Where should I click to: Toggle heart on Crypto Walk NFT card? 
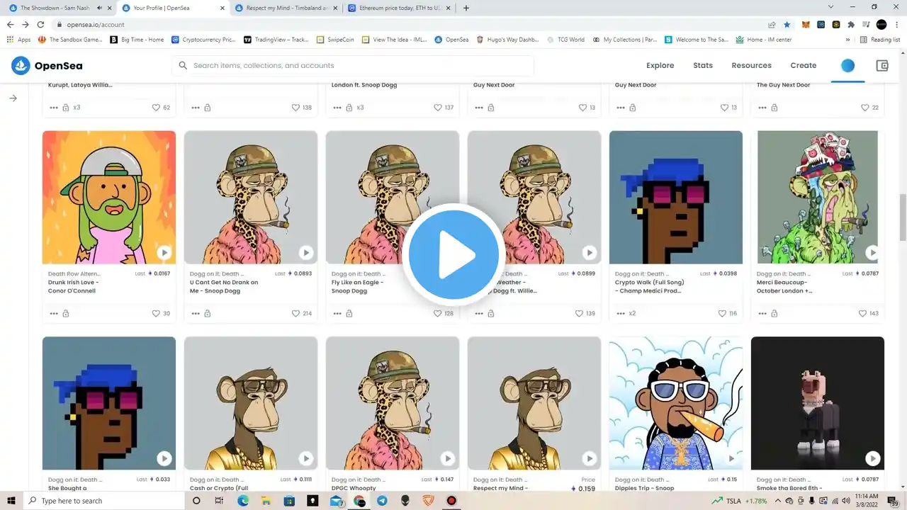[x=722, y=313]
